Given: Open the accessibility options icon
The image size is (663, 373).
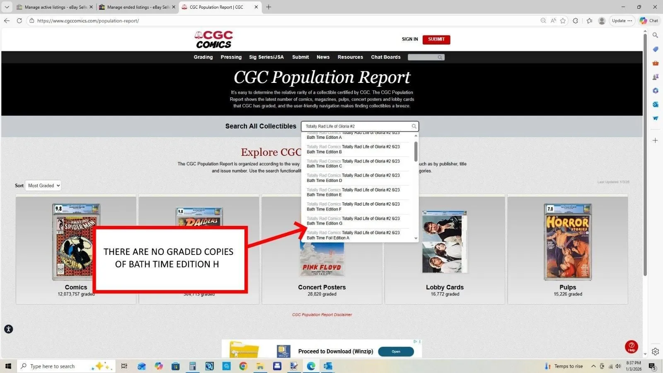Looking at the screenshot, I should tap(9, 329).
